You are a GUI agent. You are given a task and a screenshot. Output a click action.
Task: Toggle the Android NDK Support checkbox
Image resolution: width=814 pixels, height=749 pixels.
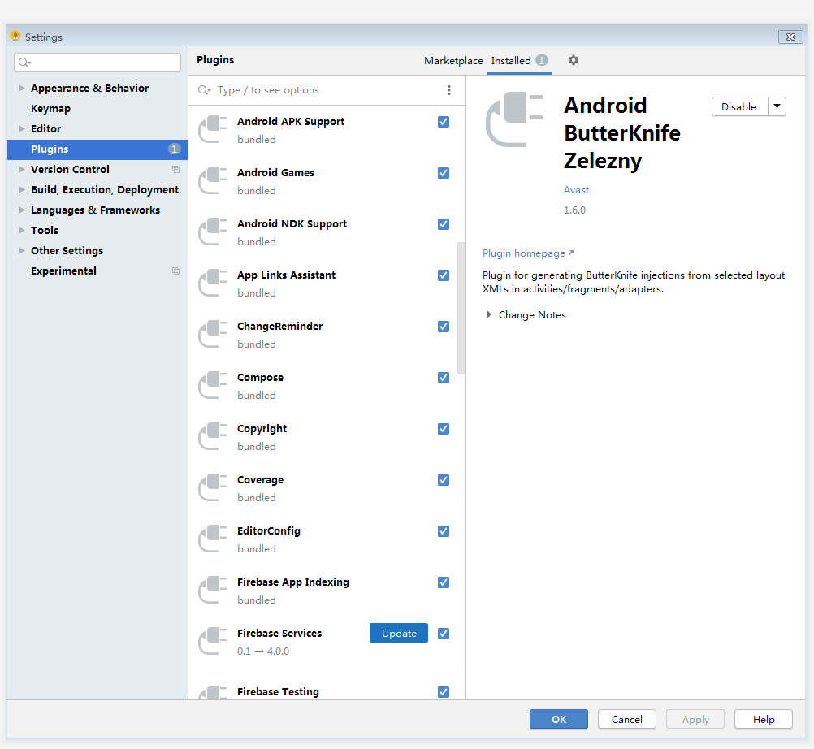(444, 223)
